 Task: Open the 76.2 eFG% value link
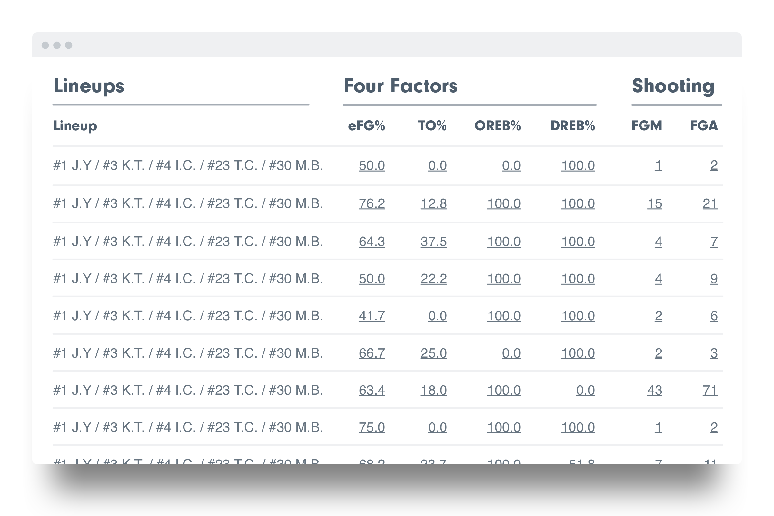coord(372,204)
